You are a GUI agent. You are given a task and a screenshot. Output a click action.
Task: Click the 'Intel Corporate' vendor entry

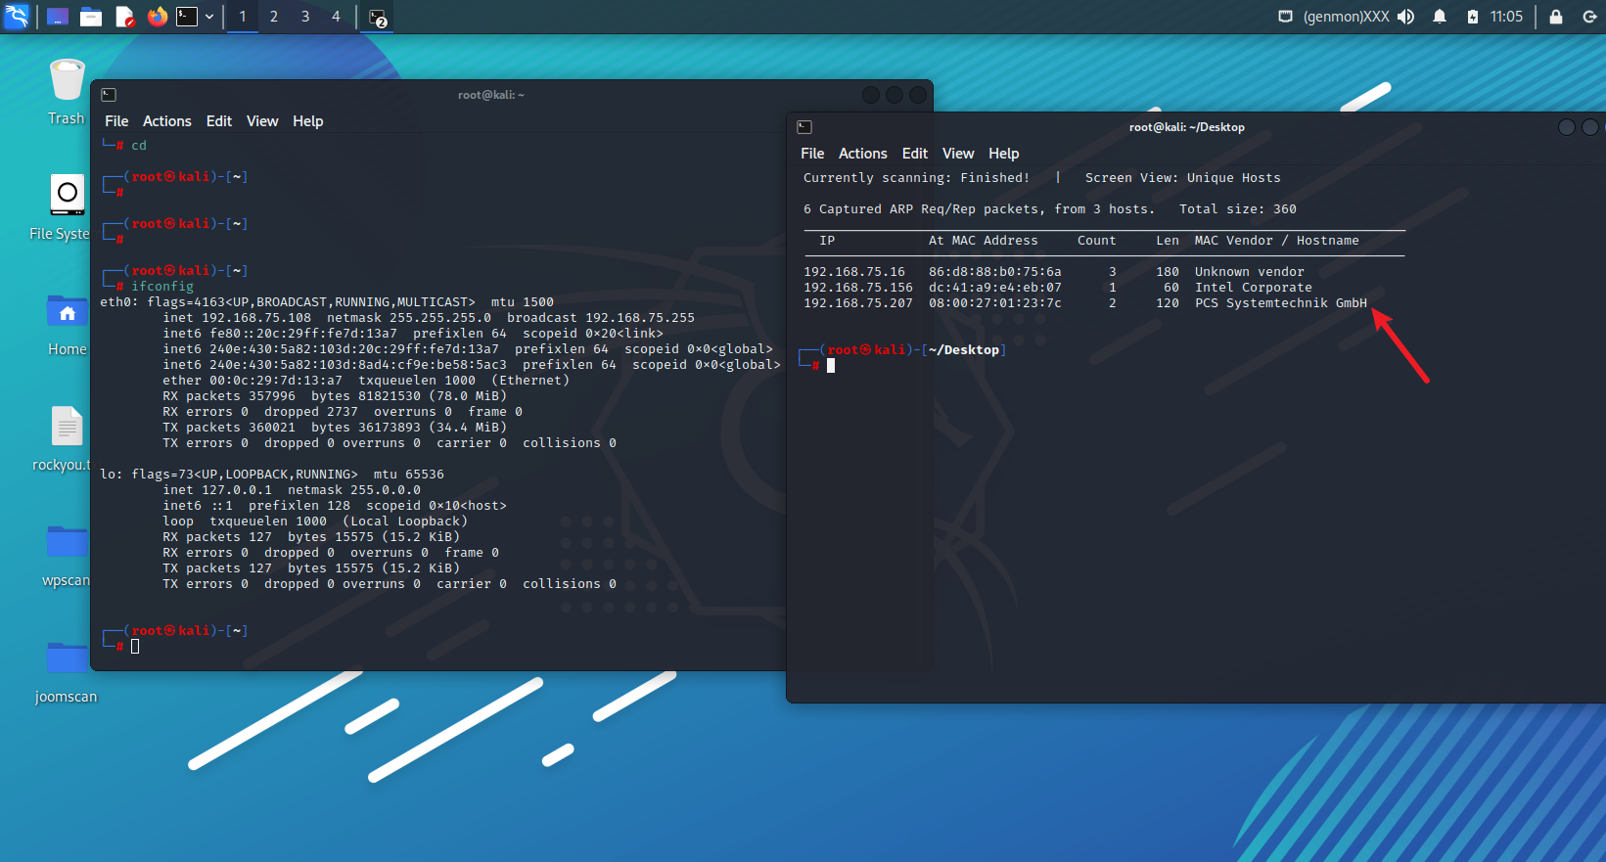click(1254, 288)
